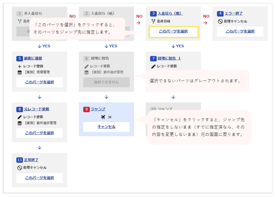
Task: Click the database icon beside 見積管理
Action: pos(20,73)
